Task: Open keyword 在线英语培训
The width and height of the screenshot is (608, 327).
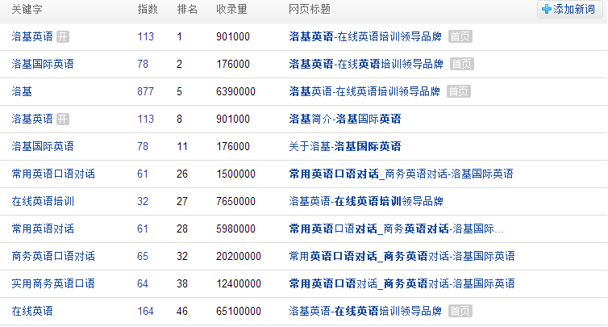Action: pyautogui.click(x=43, y=201)
